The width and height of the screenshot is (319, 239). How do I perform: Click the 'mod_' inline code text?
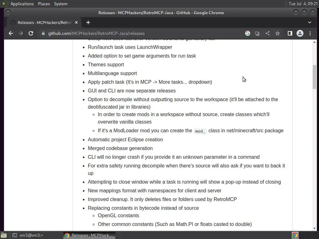[x=200, y=131]
